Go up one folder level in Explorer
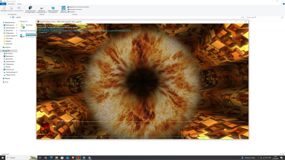This screenshot has width=285, height=160. pyautogui.click(x=10, y=17)
